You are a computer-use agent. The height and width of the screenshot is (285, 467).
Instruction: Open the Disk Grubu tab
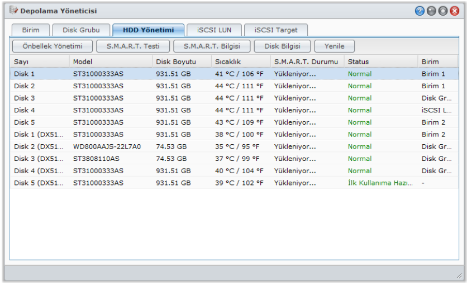coord(82,30)
